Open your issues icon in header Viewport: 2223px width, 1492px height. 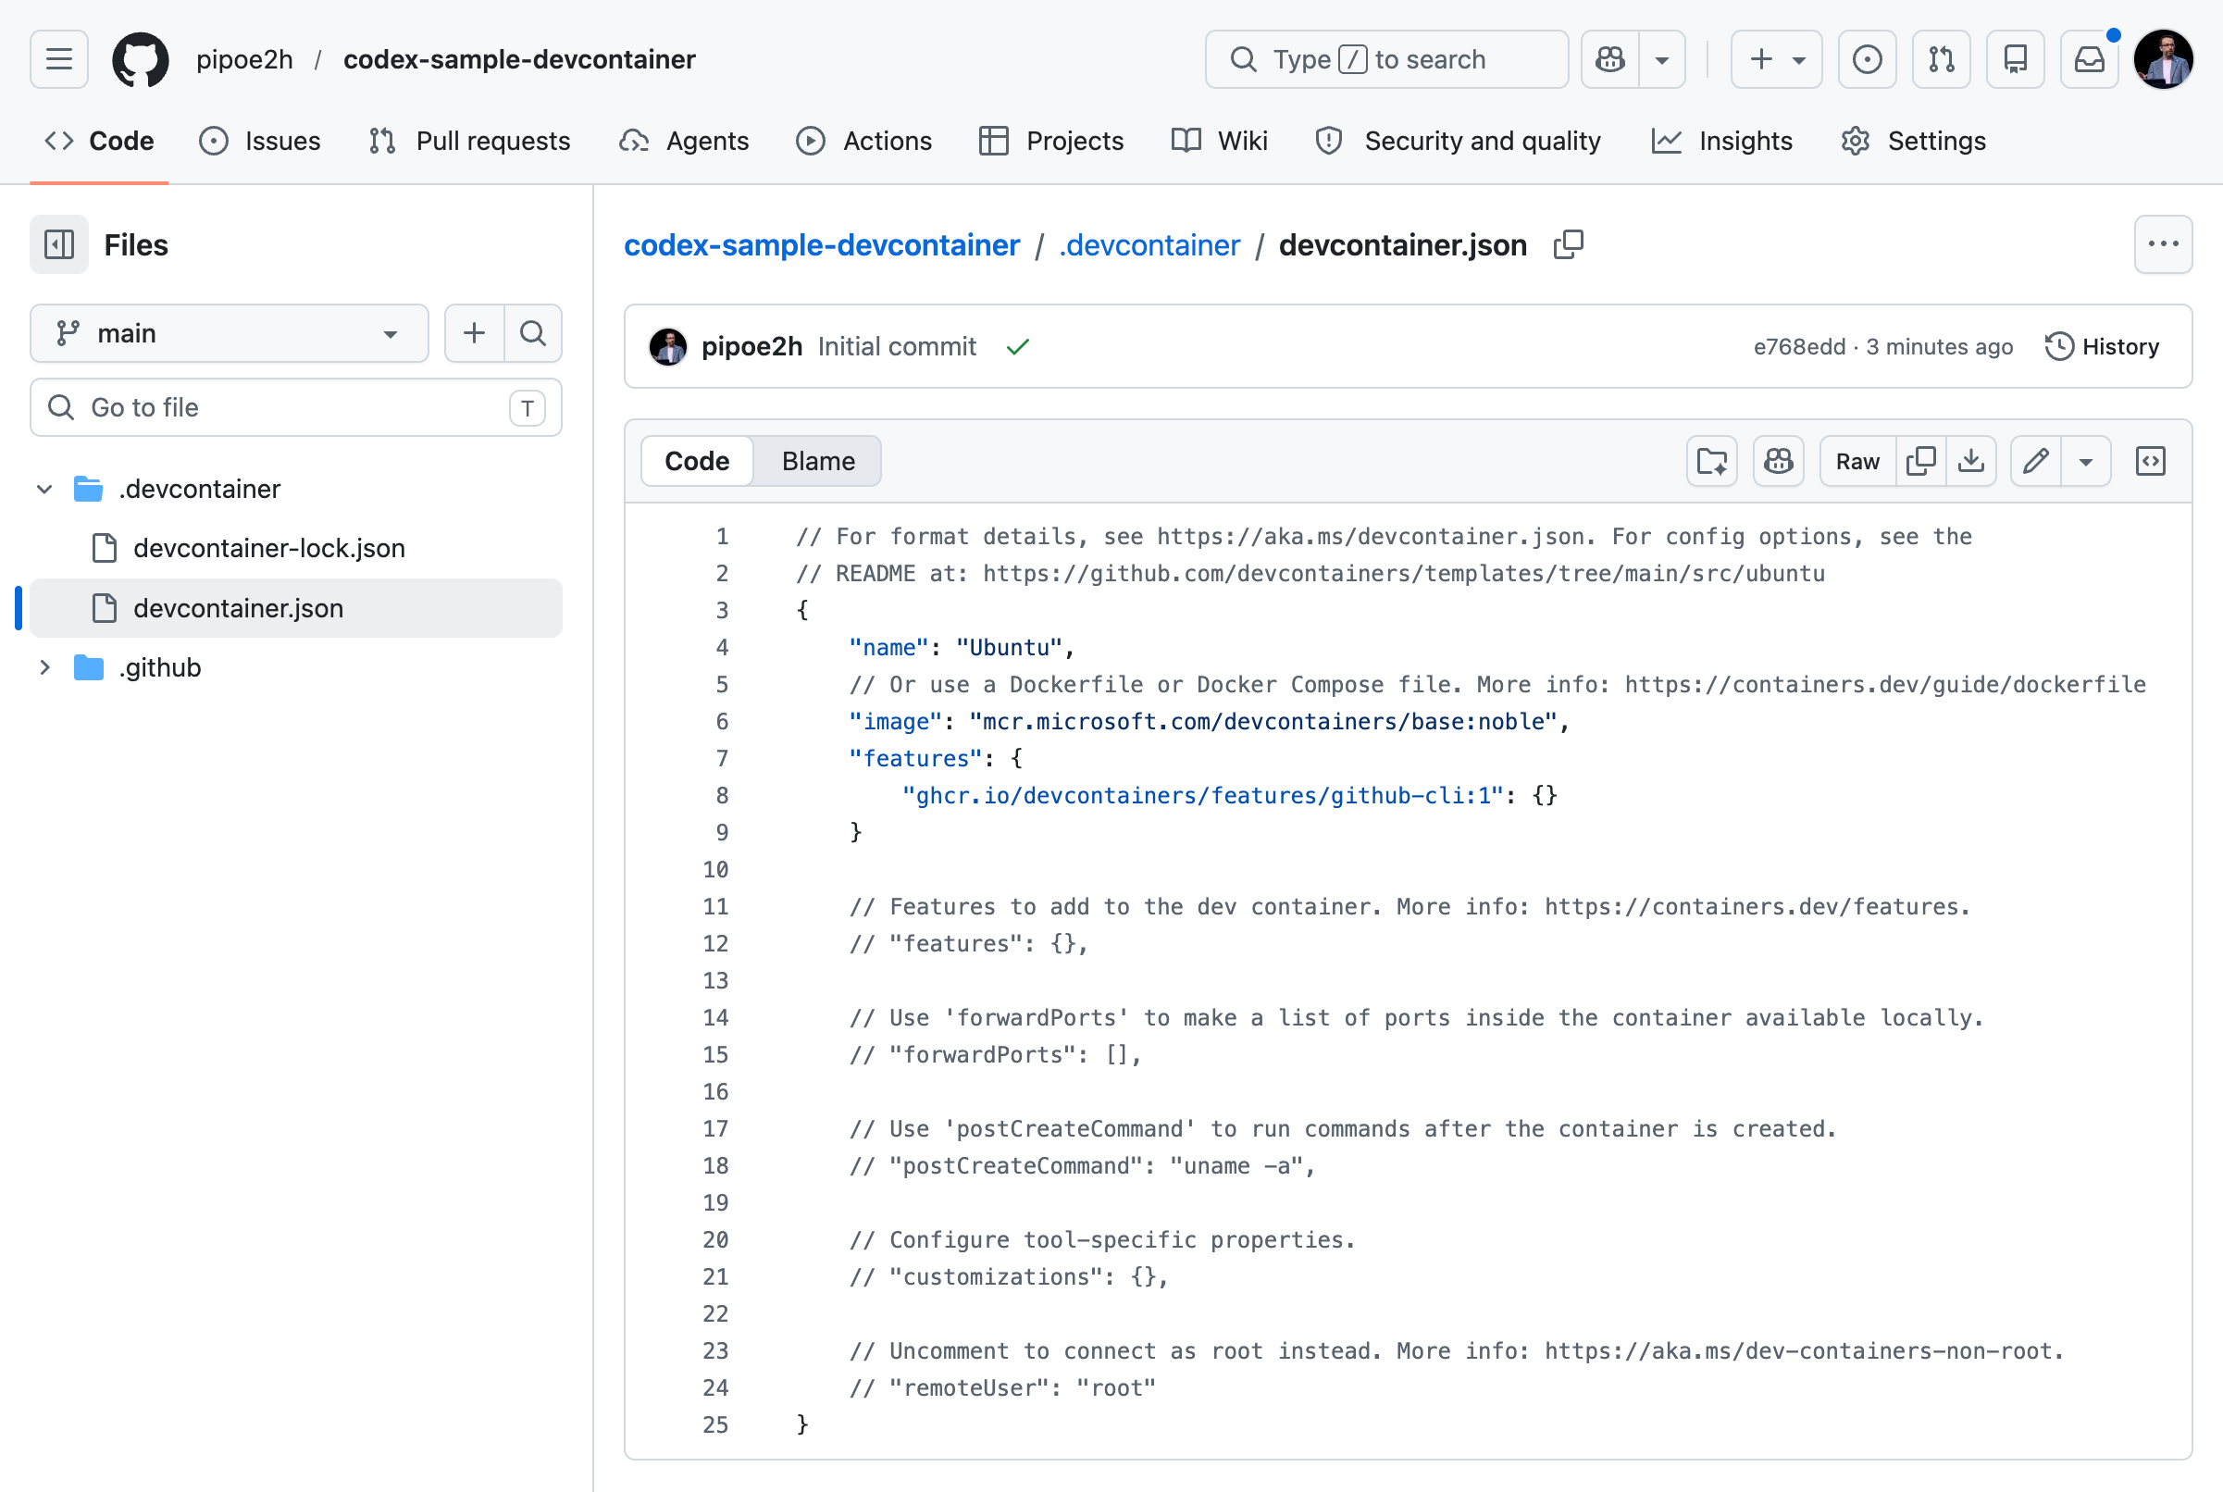pyautogui.click(x=1867, y=59)
